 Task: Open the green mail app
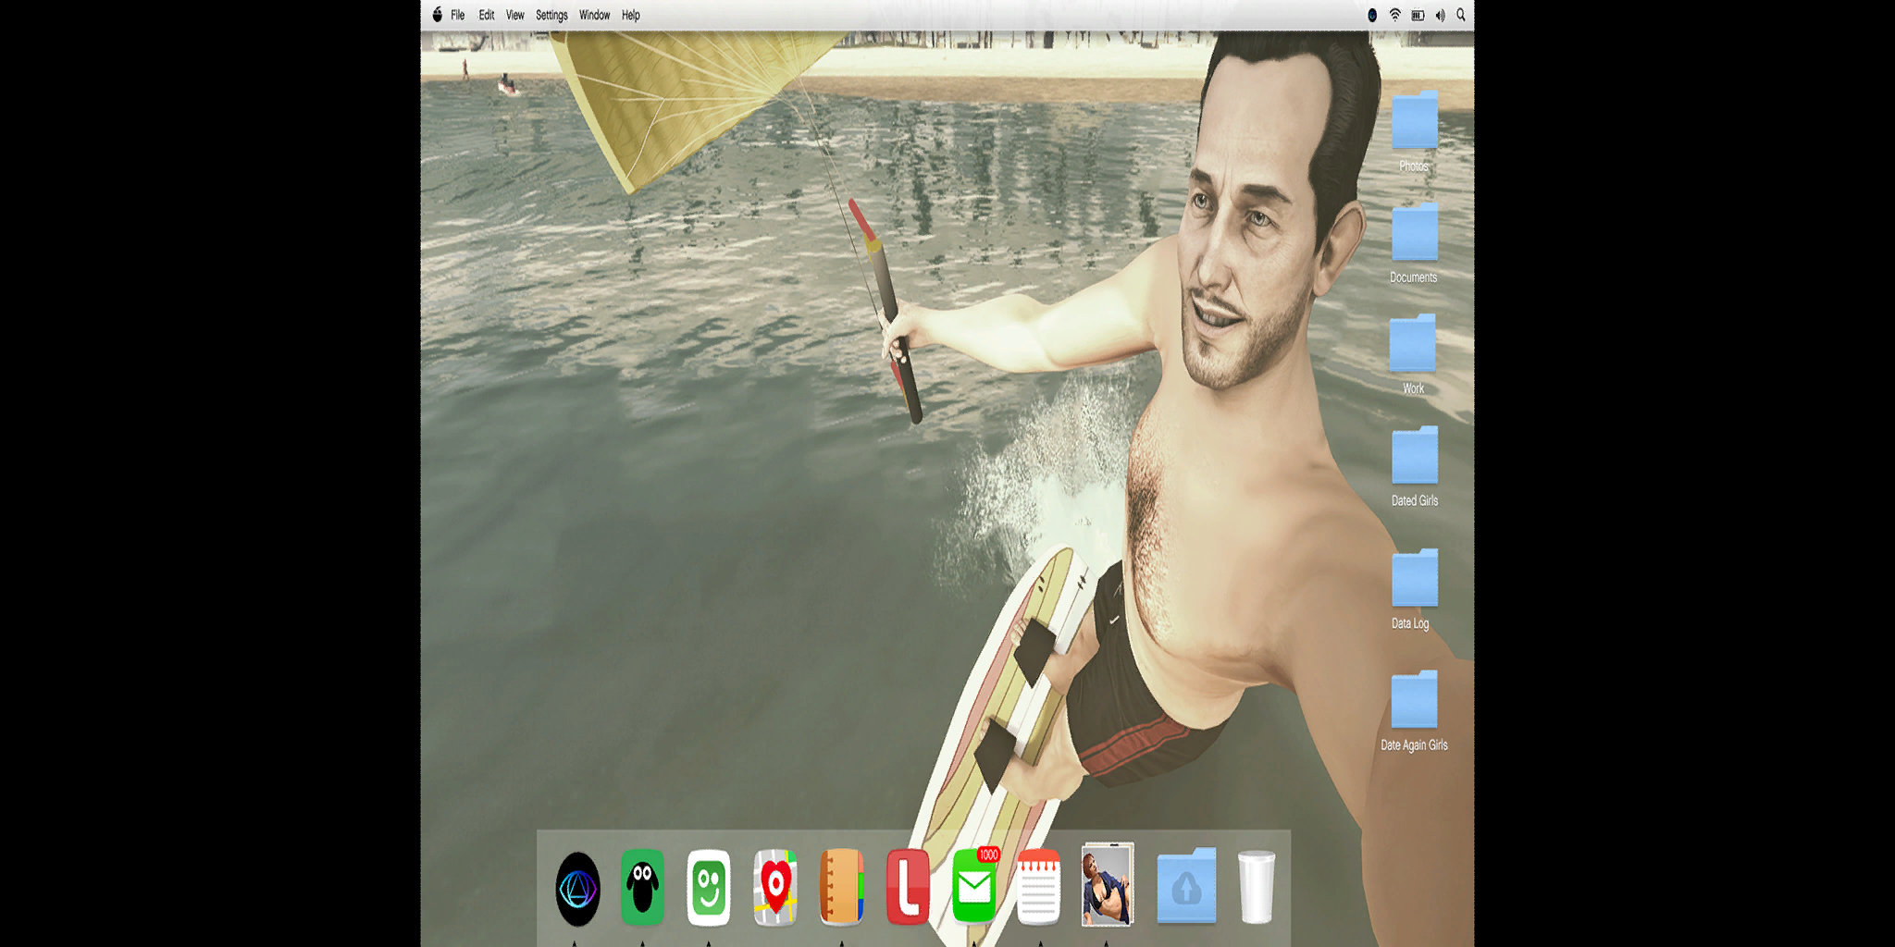point(974,889)
